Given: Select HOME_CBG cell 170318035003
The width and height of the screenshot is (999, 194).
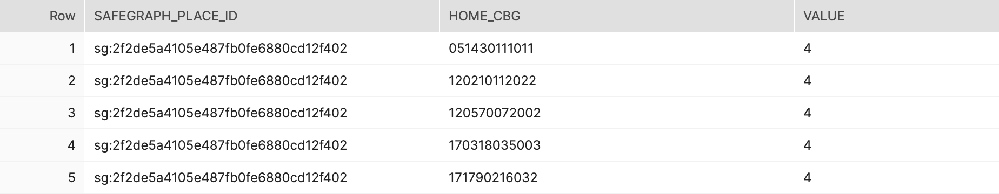Looking at the screenshot, I should (617, 145).
